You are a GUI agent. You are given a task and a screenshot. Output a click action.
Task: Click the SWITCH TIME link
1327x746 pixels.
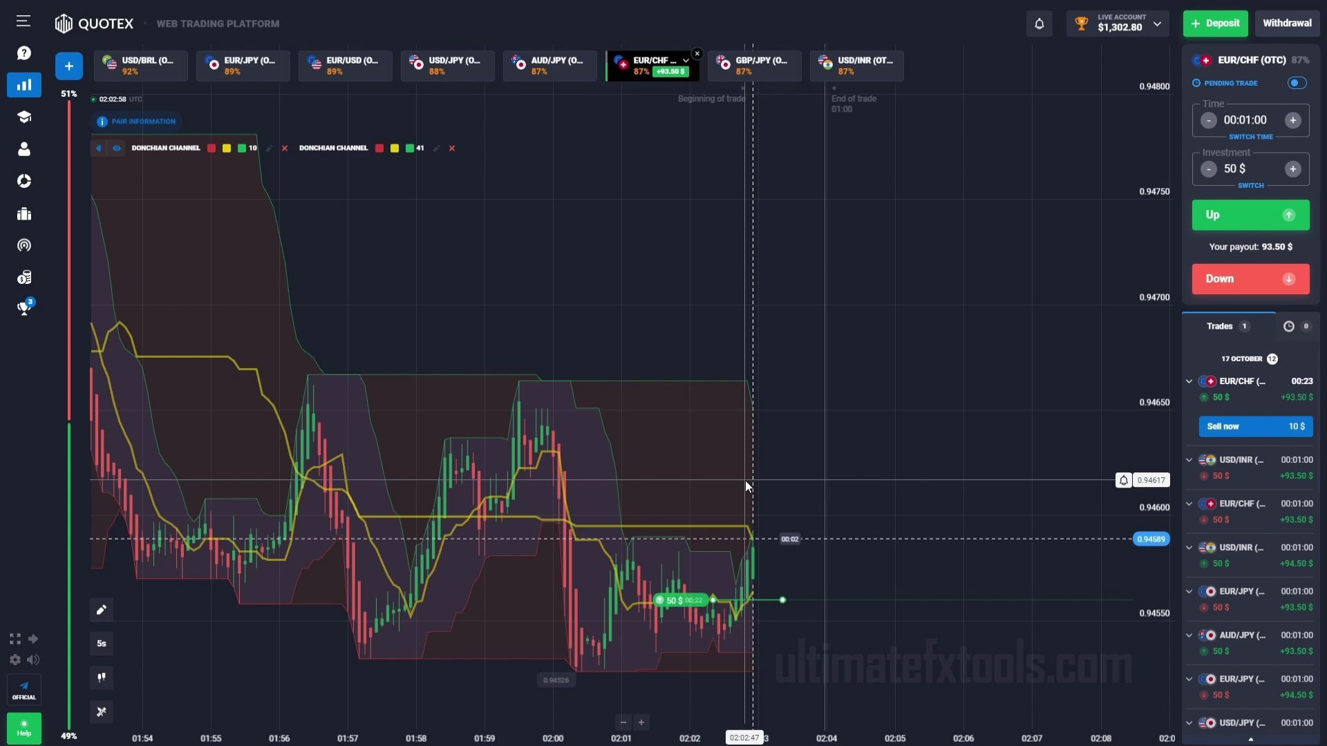1250,137
